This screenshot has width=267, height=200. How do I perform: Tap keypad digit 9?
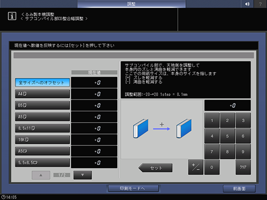click(243, 152)
